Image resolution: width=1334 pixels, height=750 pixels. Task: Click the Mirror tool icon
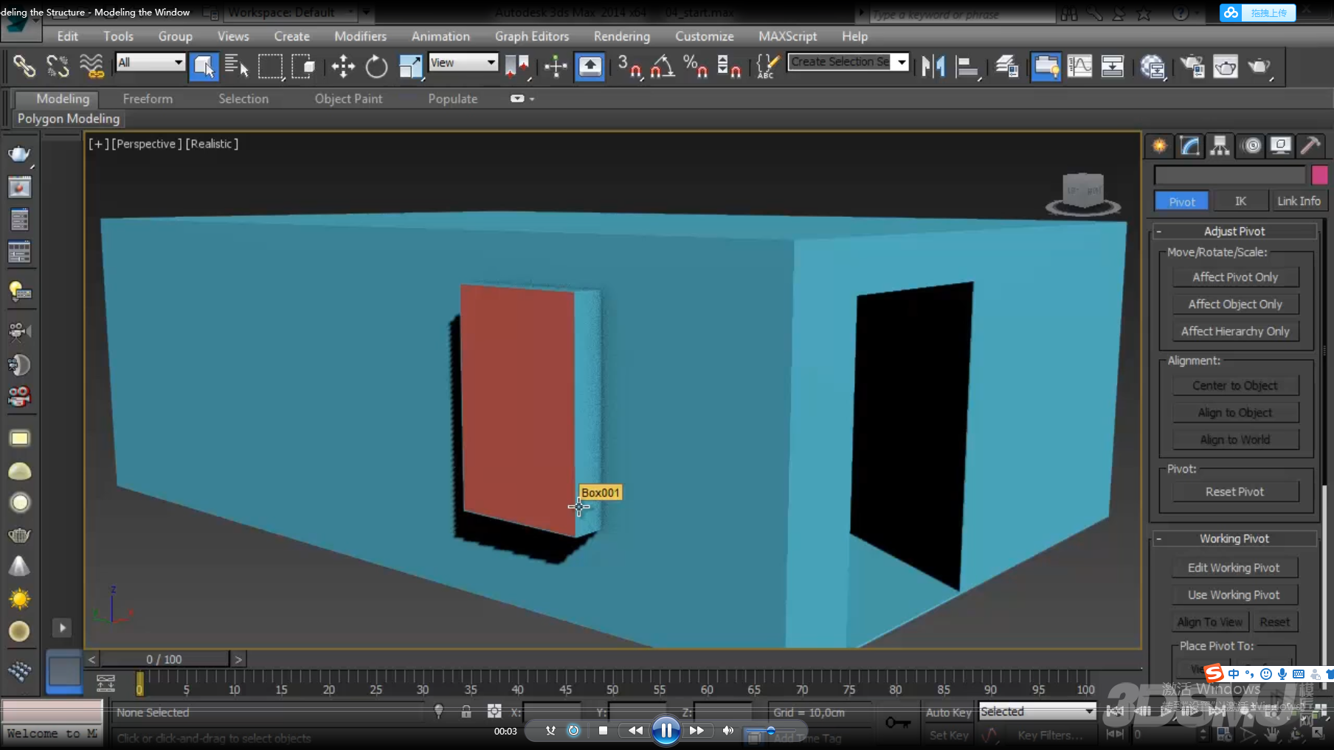[x=933, y=66]
